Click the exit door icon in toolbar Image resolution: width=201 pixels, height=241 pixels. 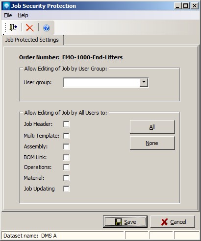[13, 27]
